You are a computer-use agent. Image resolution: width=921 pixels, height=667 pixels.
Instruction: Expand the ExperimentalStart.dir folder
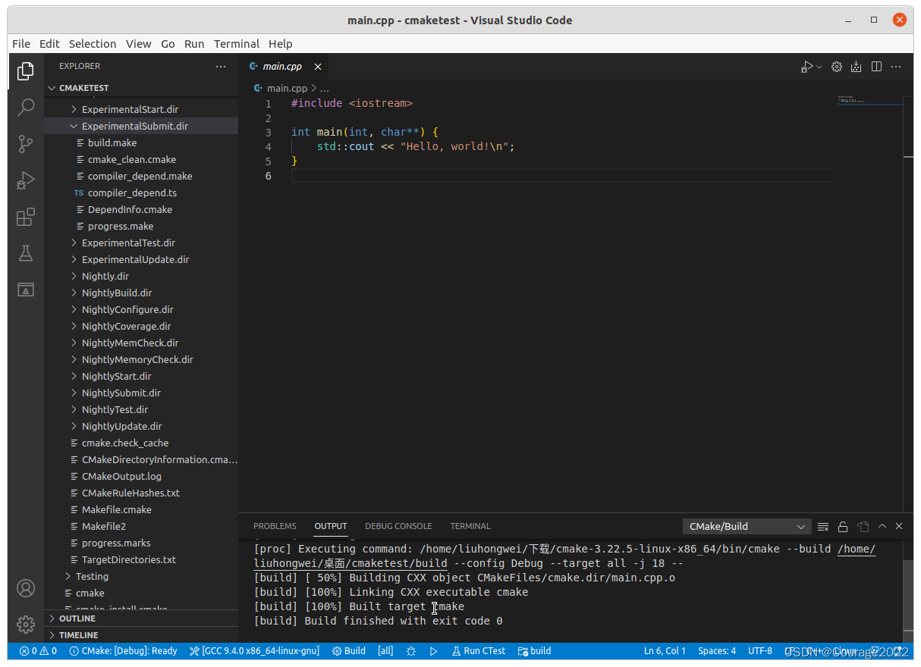pos(141,110)
